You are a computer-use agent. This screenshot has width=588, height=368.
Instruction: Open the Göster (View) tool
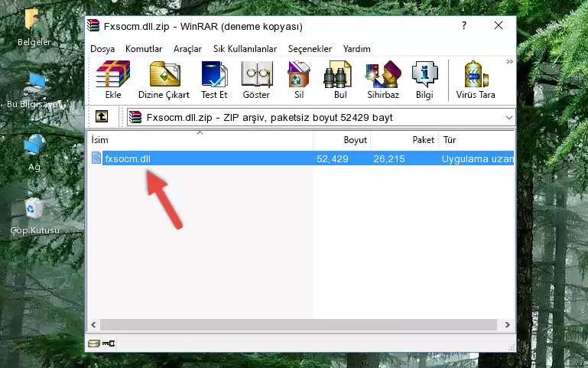pyautogui.click(x=256, y=80)
